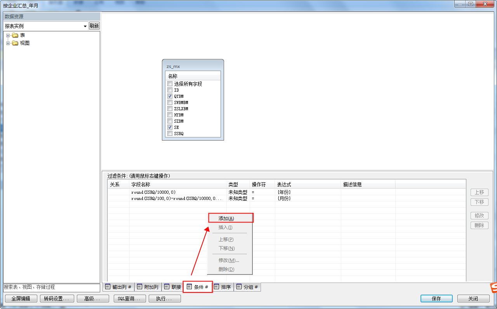497x309 pixels.
Task: Open the 报表实例 data source dropdown
Action: coord(85,26)
